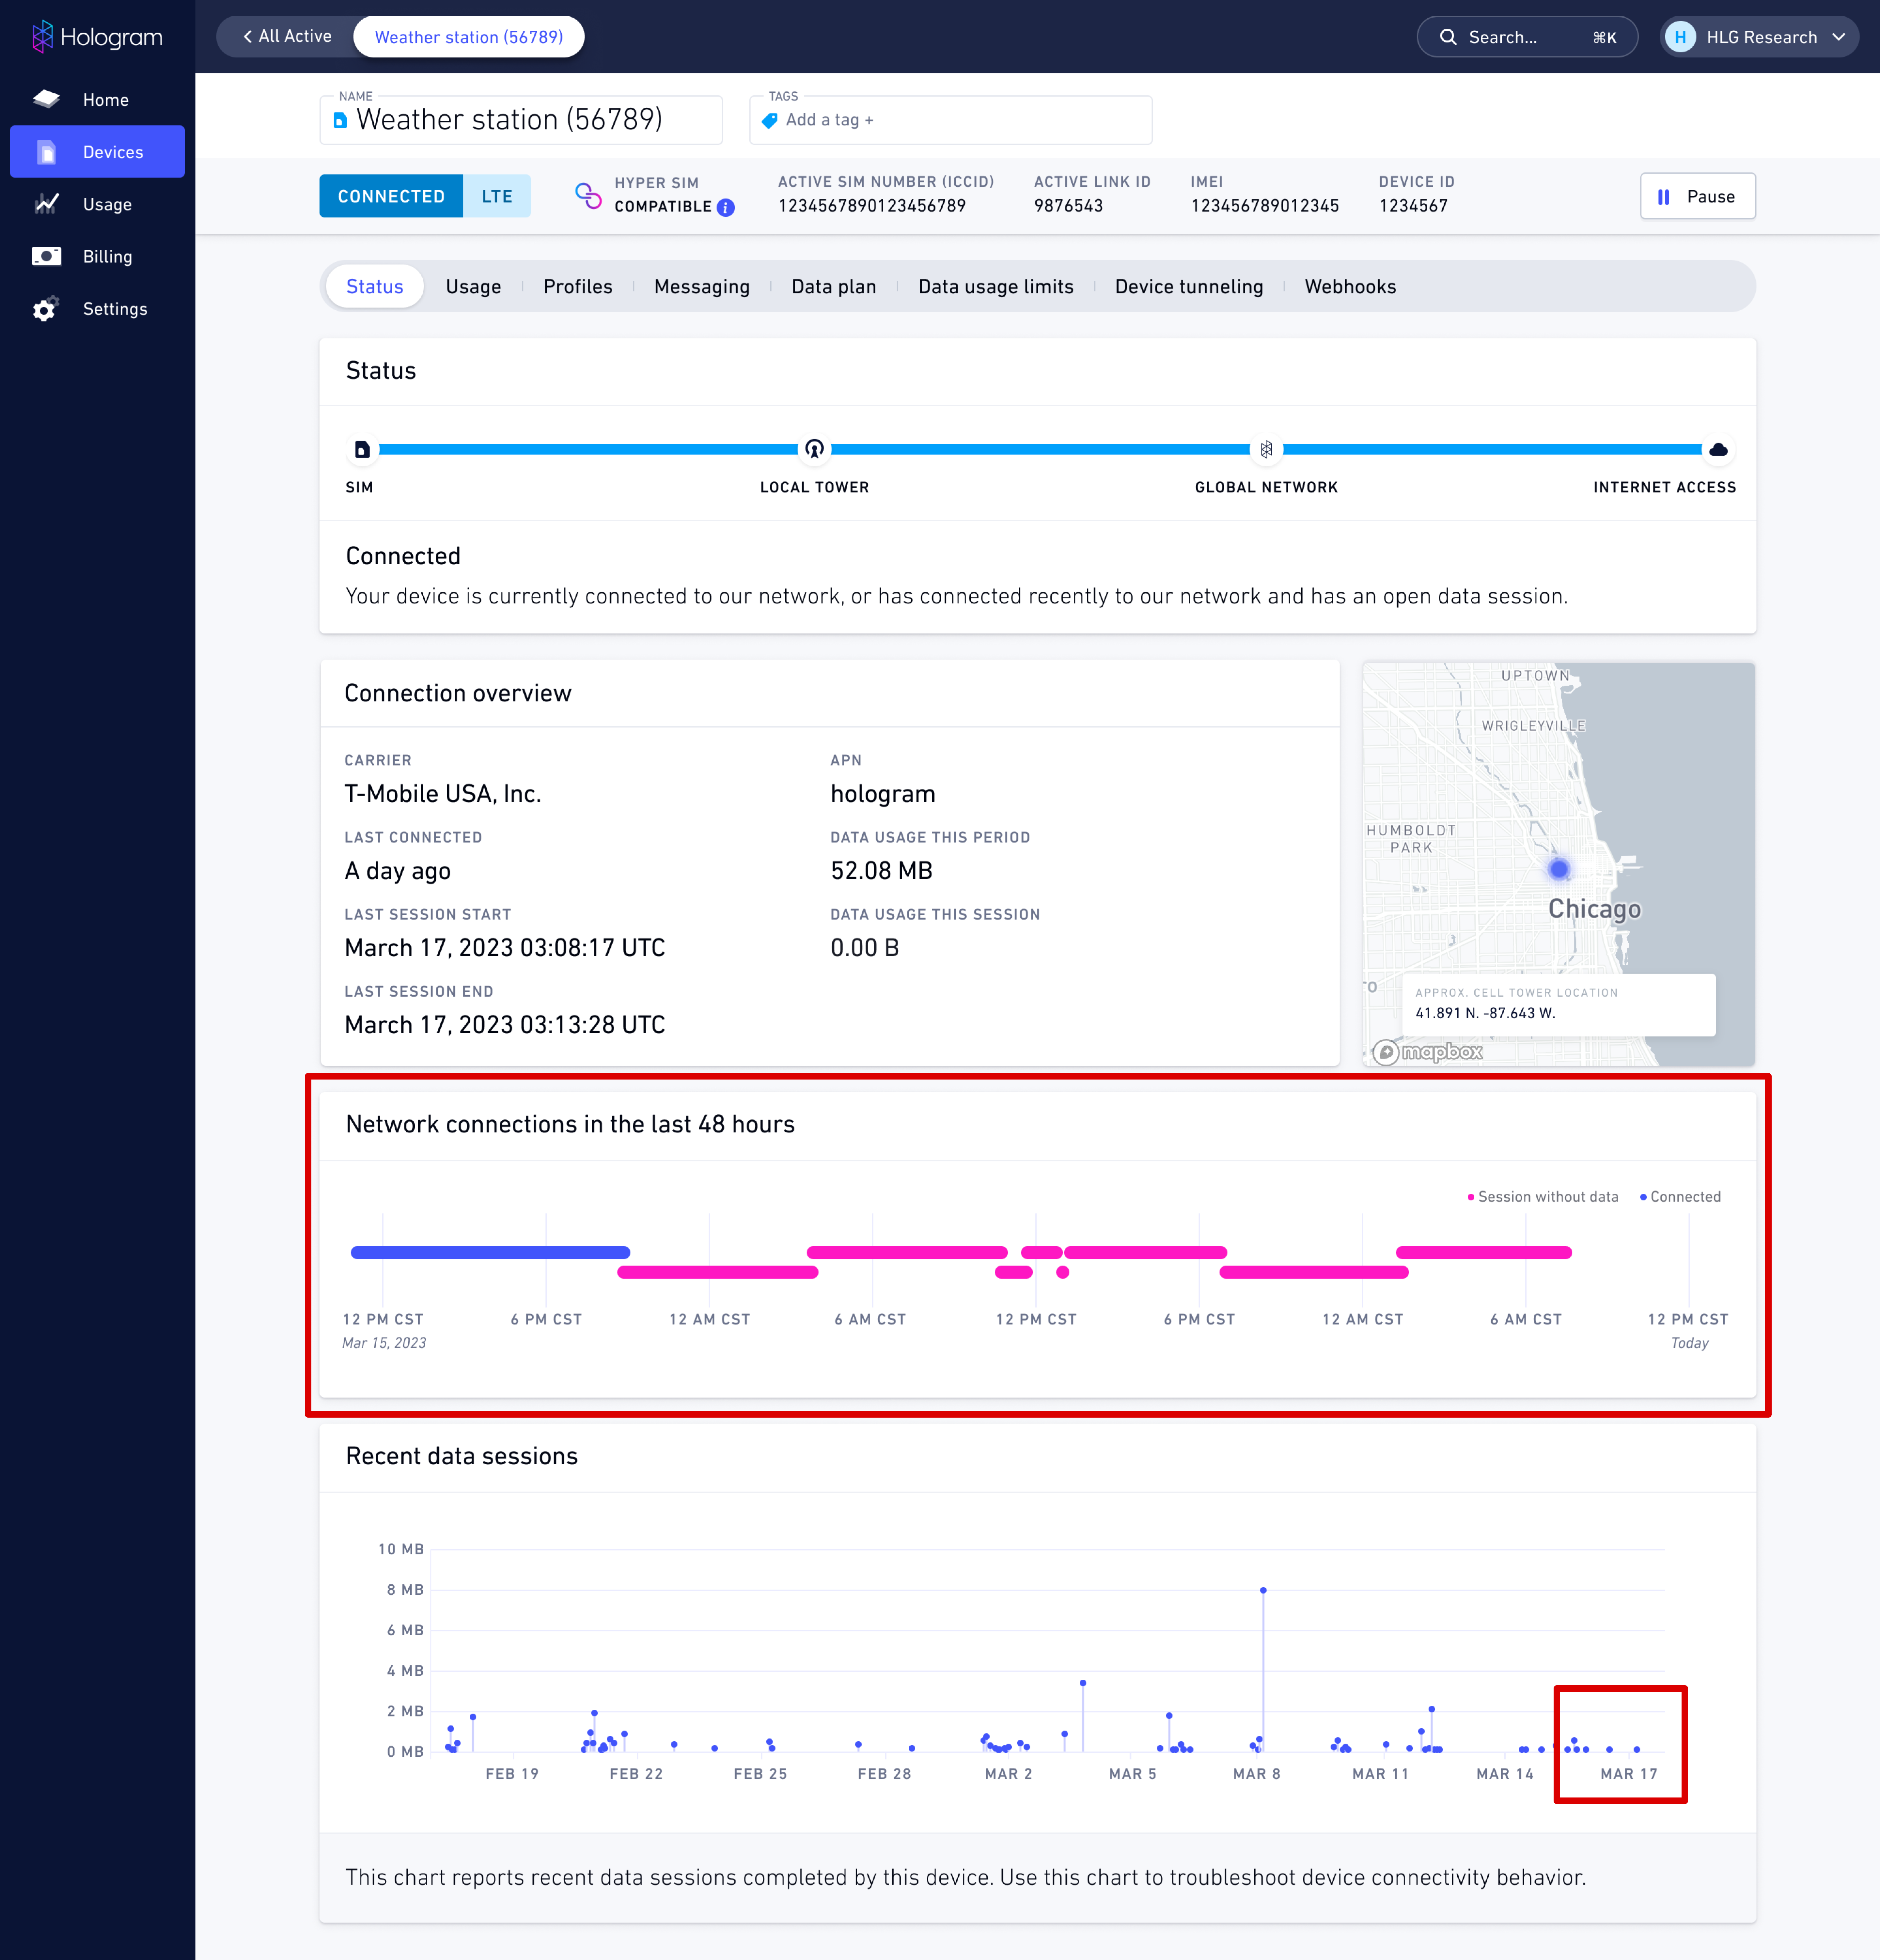Click the LTE badge

pos(497,196)
